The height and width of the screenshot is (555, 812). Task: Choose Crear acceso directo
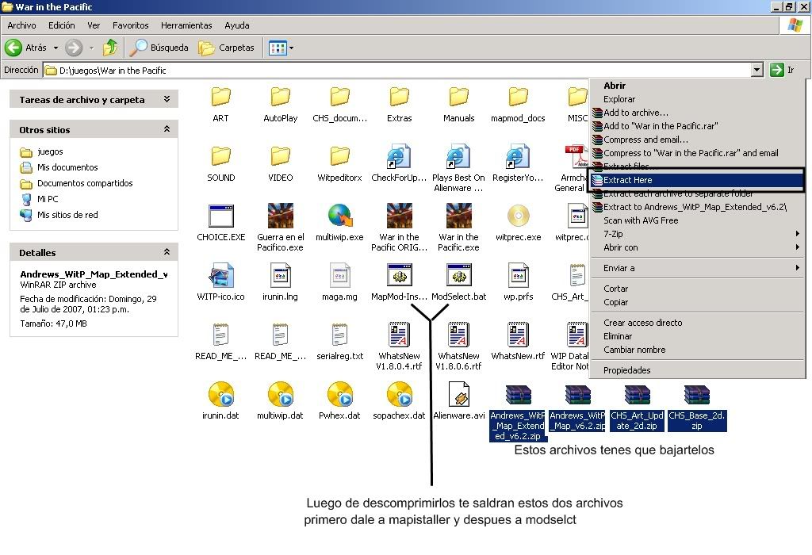click(698, 323)
